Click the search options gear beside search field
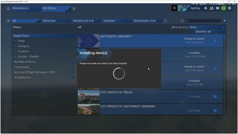Viewport: 238px width, 134px height. pos(225,21)
